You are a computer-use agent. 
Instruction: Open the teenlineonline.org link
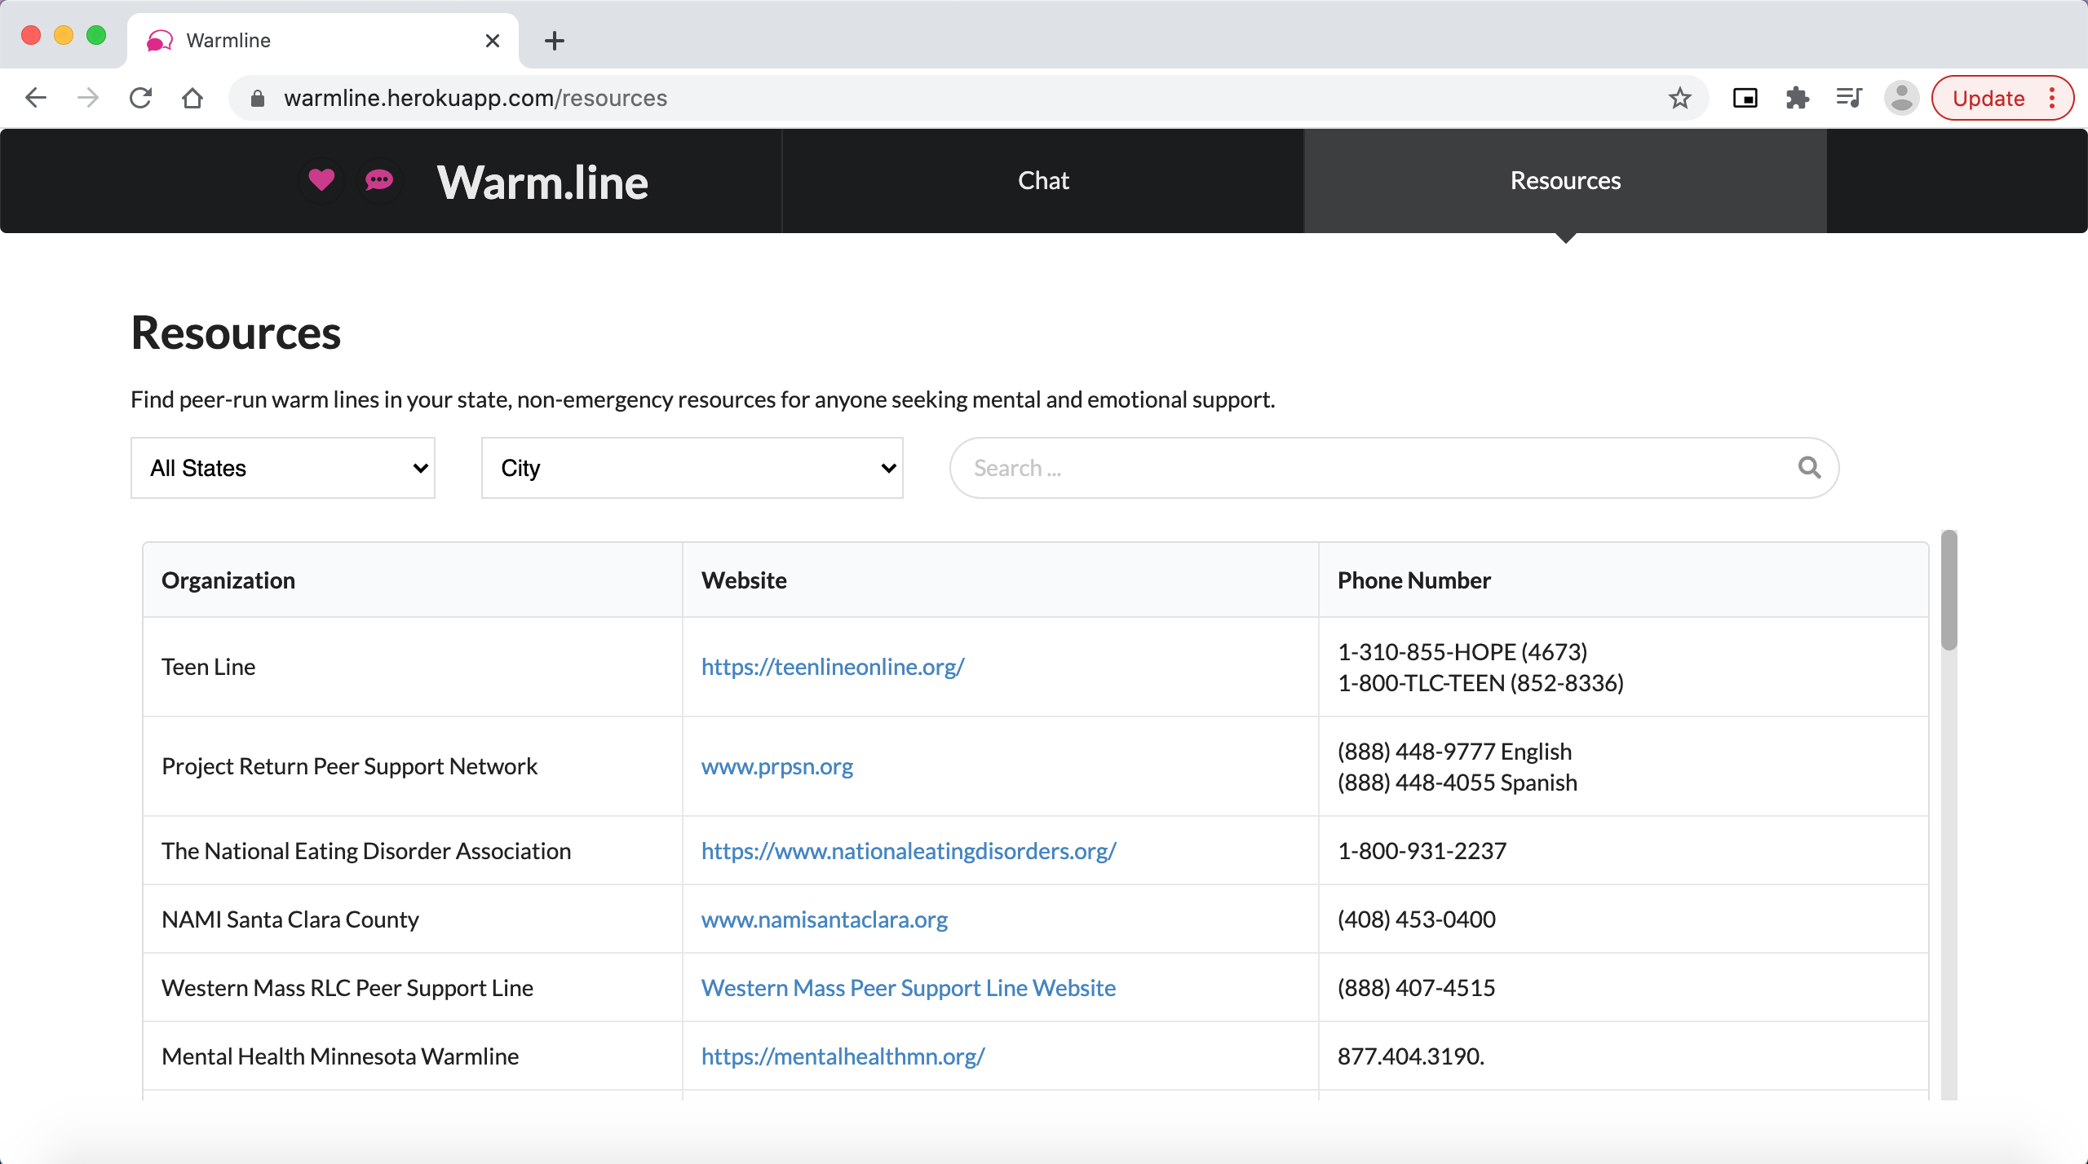coord(833,667)
